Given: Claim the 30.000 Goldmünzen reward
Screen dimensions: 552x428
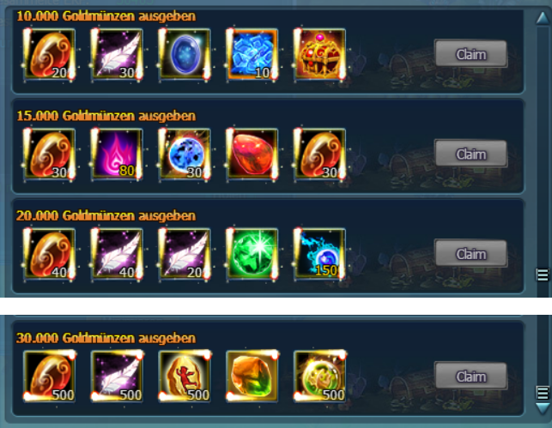Looking at the screenshot, I should [471, 377].
